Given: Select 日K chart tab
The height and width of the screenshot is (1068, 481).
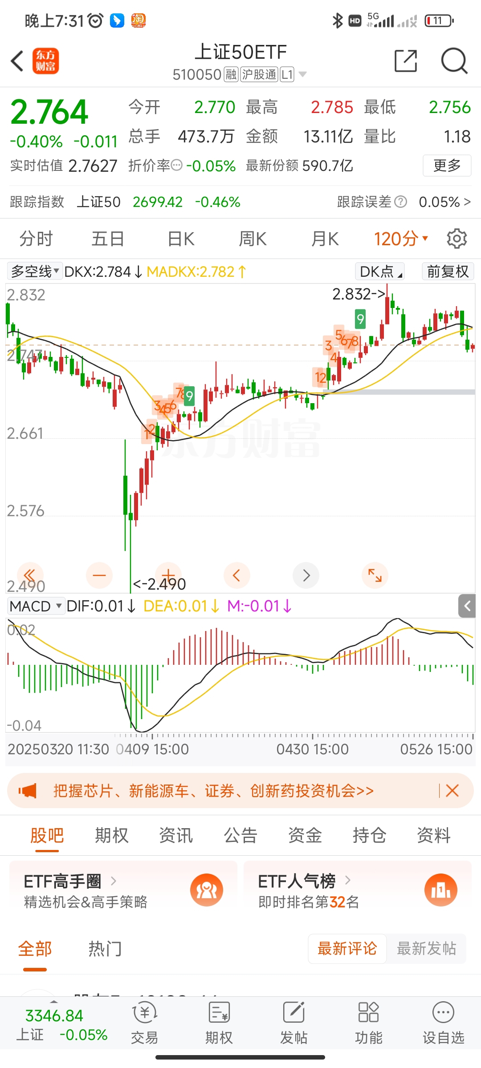Looking at the screenshot, I should (181, 239).
